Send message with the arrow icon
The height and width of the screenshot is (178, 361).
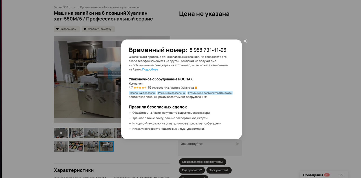[238, 144]
